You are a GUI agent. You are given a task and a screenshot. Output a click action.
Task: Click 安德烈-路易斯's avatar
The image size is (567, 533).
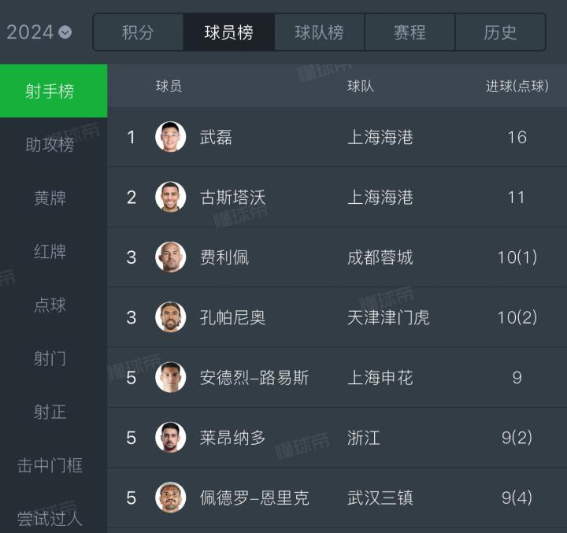[x=171, y=378]
